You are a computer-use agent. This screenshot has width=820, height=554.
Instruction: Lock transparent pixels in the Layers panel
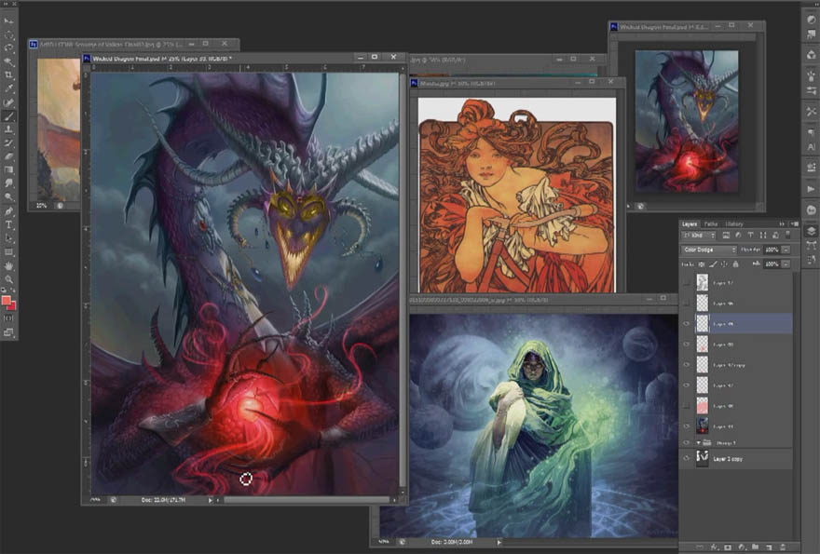[x=702, y=264]
